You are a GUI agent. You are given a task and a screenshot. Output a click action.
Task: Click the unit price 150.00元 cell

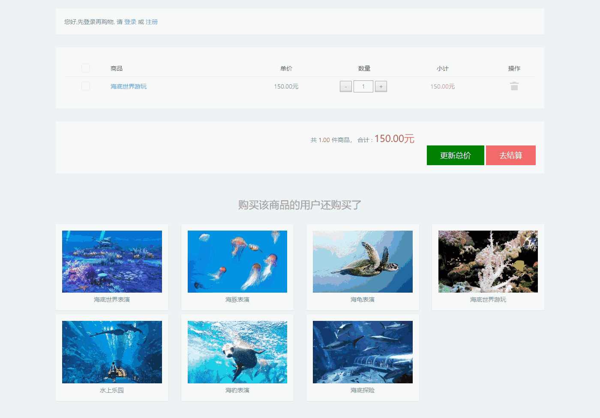click(286, 86)
